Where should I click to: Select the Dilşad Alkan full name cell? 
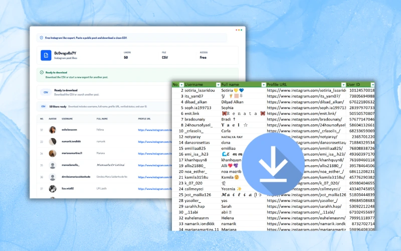coord(243,102)
